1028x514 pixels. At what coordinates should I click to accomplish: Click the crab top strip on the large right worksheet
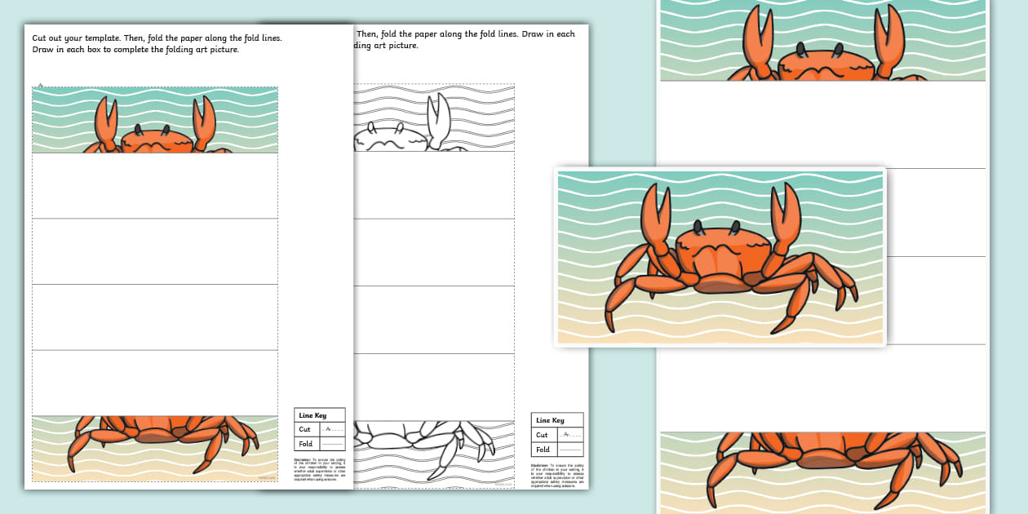coord(822,41)
